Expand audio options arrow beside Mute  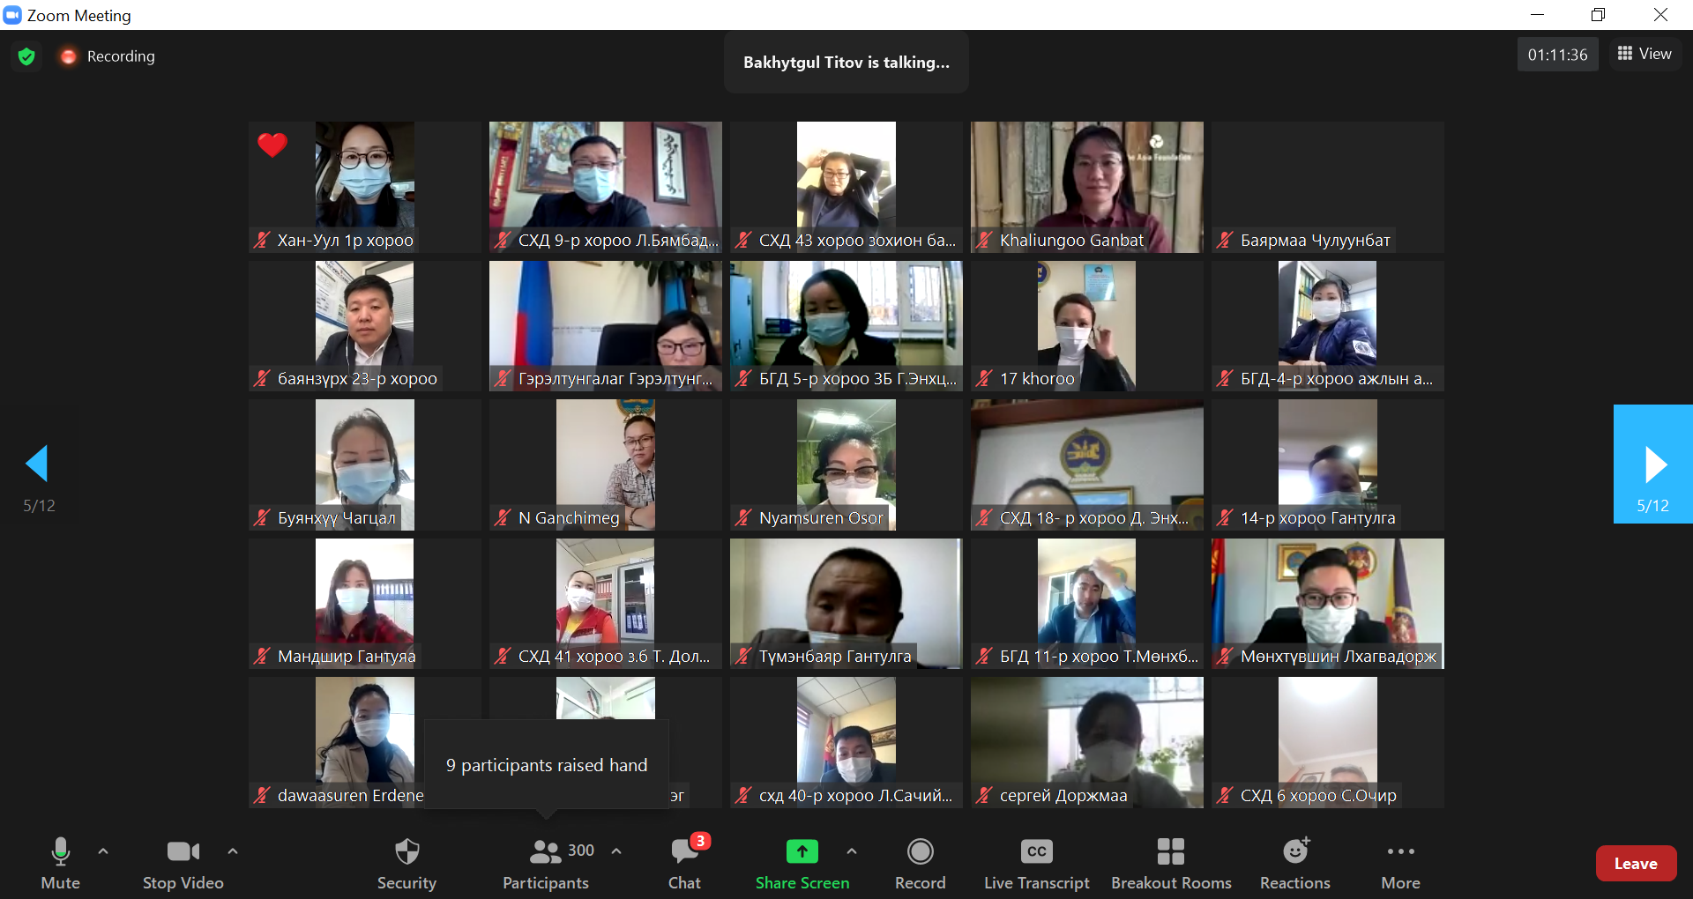[x=103, y=851]
